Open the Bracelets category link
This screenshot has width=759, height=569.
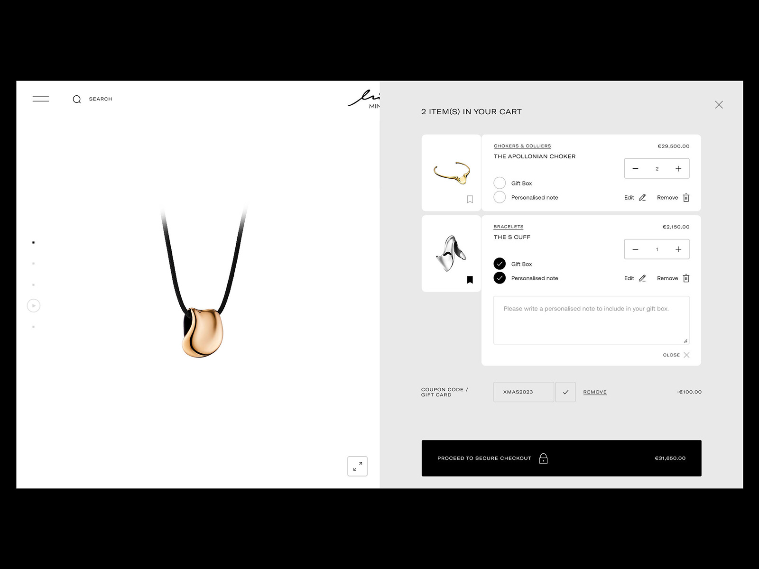click(x=509, y=227)
